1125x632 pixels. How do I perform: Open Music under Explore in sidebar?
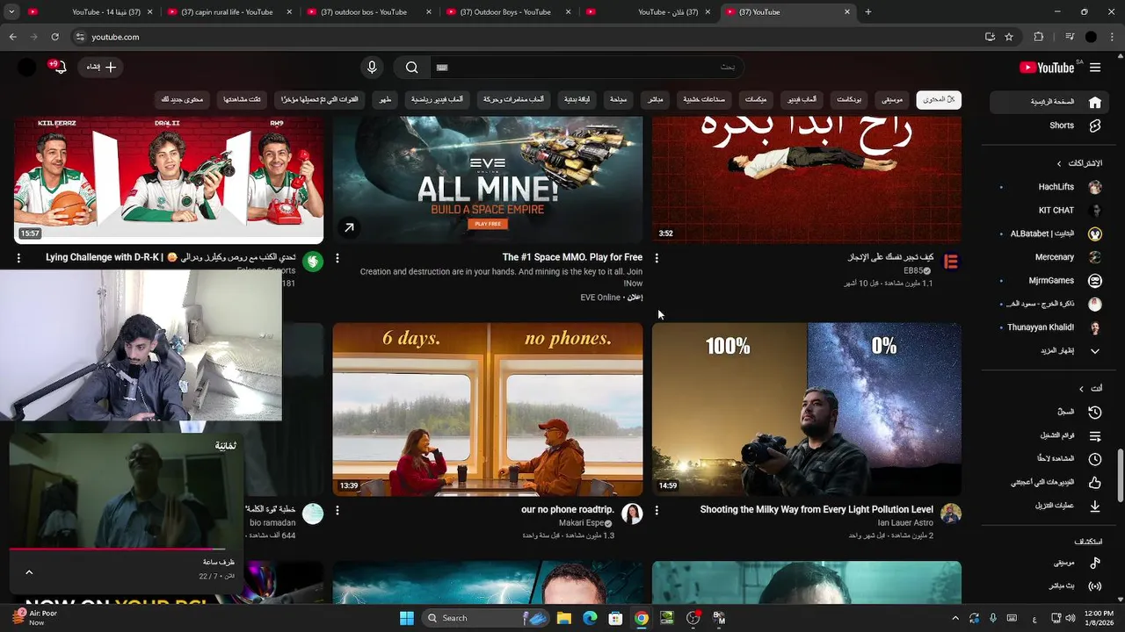[1048, 563]
